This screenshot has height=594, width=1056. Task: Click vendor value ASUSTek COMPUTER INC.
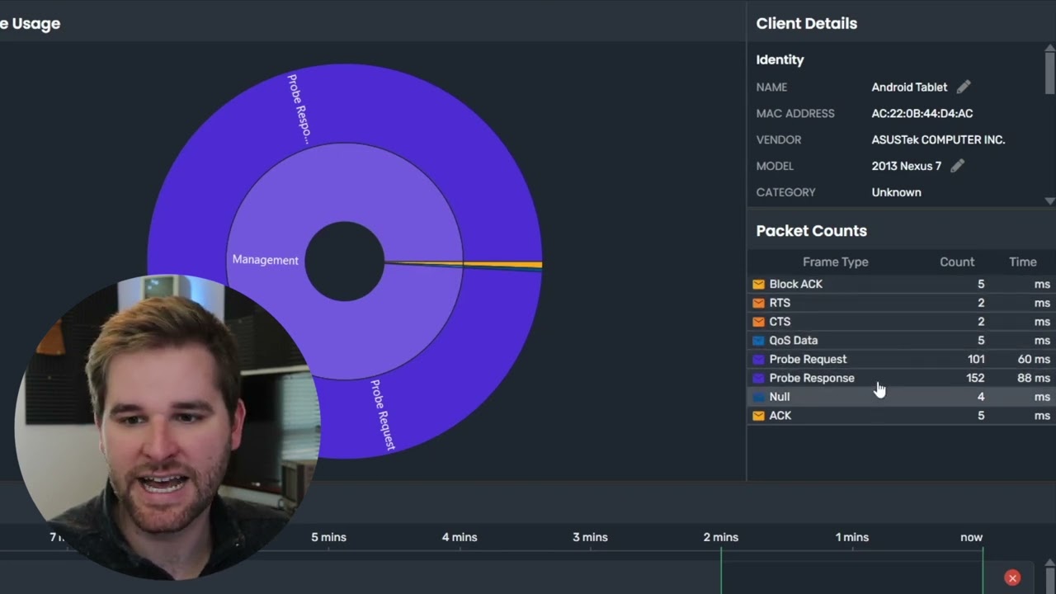coord(938,139)
